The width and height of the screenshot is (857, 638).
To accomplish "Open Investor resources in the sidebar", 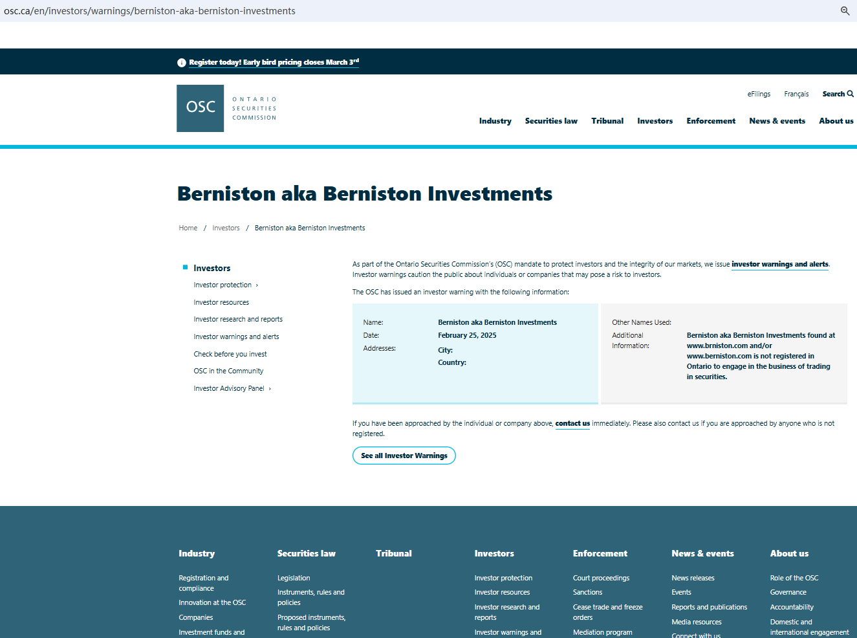I will pos(221,302).
